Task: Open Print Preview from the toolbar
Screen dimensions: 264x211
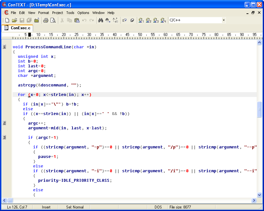Action: tap(53, 20)
